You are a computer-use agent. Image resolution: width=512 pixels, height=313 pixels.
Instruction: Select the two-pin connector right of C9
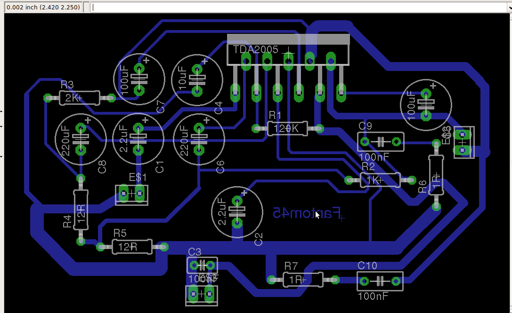(x=463, y=142)
